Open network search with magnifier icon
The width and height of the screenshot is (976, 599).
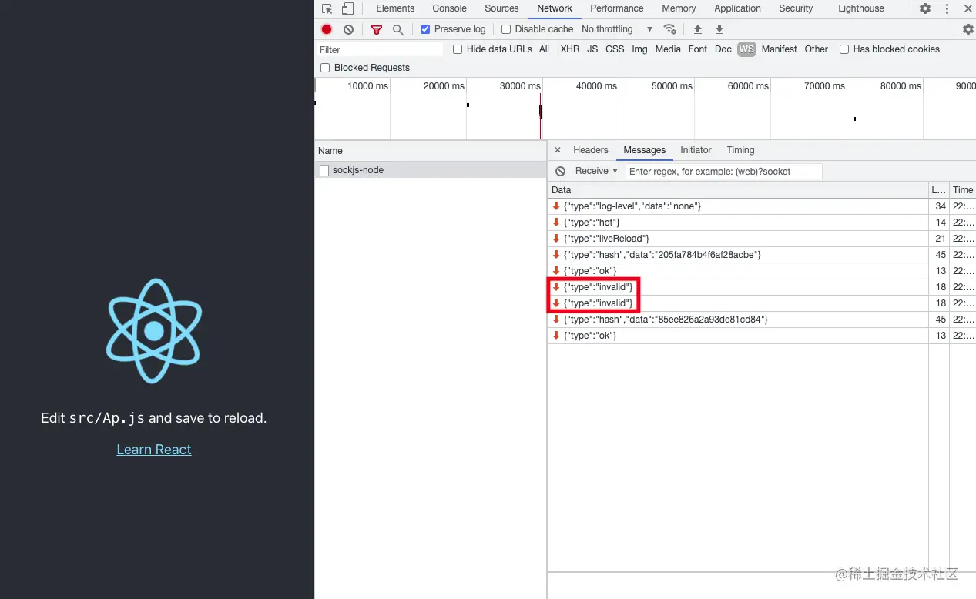(397, 29)
